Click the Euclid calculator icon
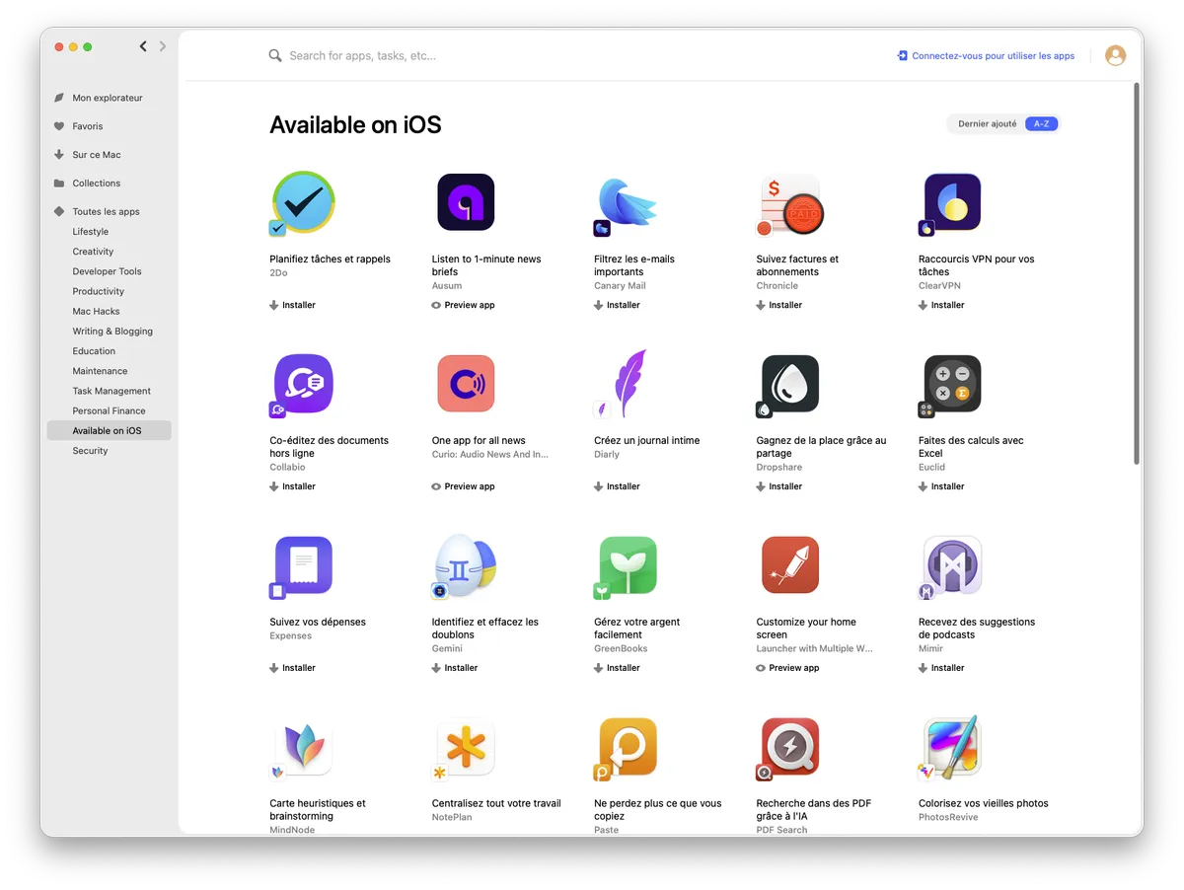The image size is (1184, 890). click(x=951, y=384)
